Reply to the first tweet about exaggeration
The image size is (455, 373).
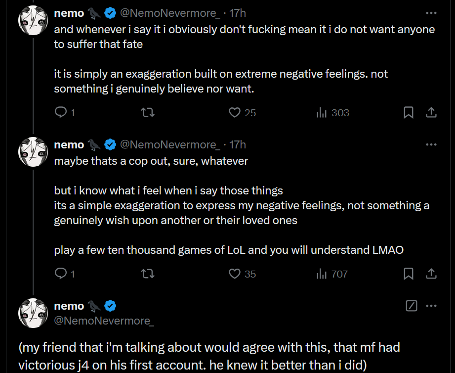point(61,113)
